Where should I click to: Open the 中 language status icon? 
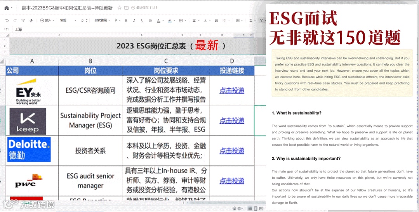tap(240, 208)
